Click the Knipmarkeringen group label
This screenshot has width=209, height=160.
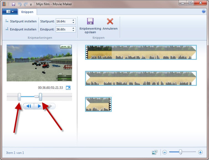pos(40,38)
